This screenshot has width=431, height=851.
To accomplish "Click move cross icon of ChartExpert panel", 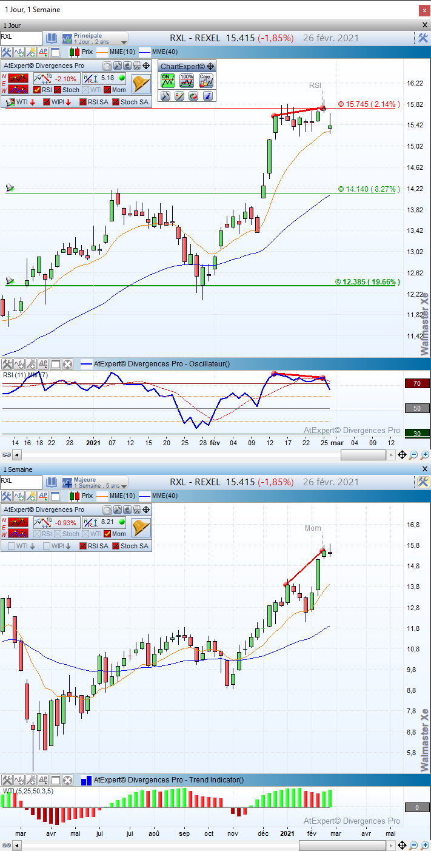I will click(x=210, y=66).
